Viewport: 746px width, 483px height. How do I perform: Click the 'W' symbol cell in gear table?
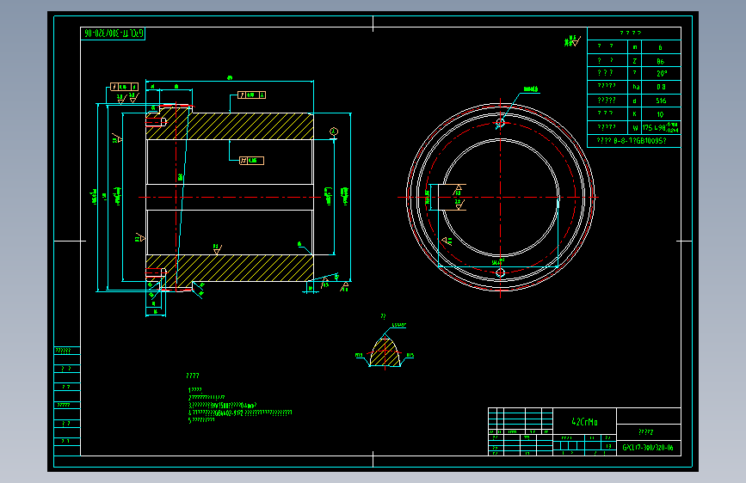[635, 128]
